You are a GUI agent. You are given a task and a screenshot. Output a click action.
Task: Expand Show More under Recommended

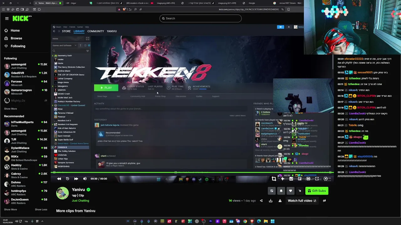pyautogui.click(x=10, y=209)
